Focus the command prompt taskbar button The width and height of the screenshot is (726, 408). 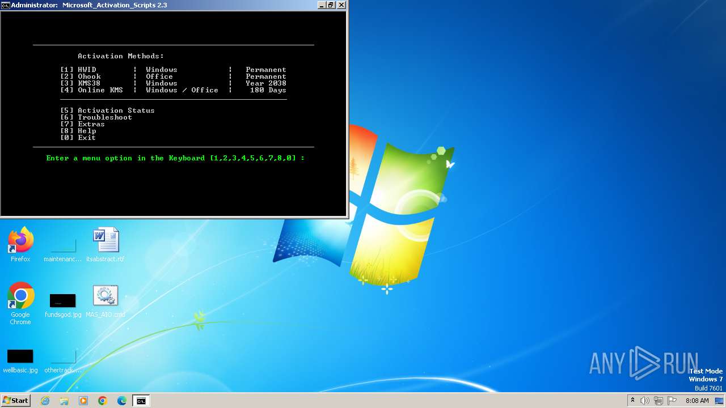click(141, 401)
